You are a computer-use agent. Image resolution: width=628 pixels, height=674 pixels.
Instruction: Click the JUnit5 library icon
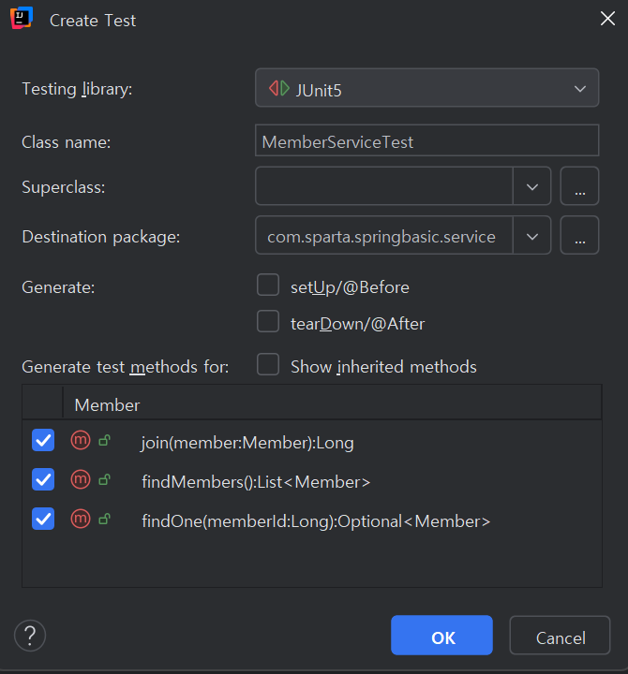click(x=279, y=88)
